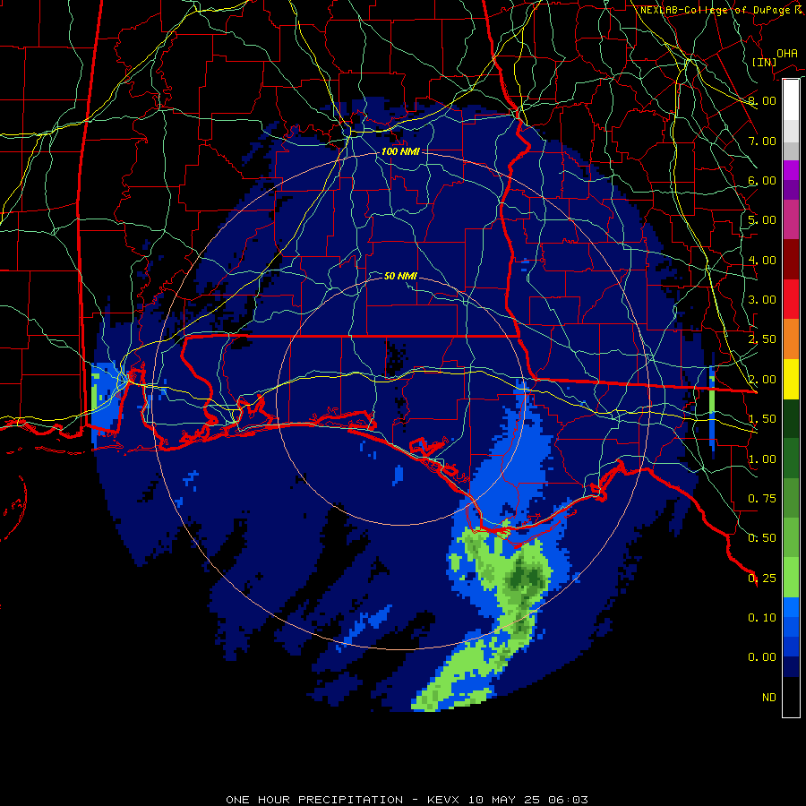Click the 1.50 legend value
806x806 pixels.
tap(762, 419)
